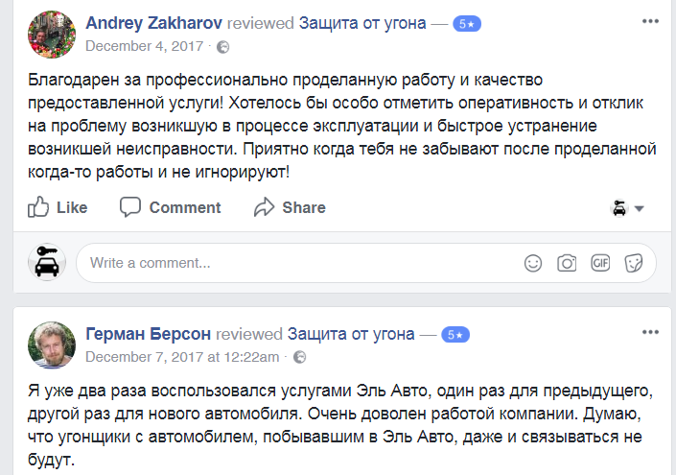Attach a photo to the comment
The width and height of the screenshot is (676, 475).
click(x=567, y=263)
